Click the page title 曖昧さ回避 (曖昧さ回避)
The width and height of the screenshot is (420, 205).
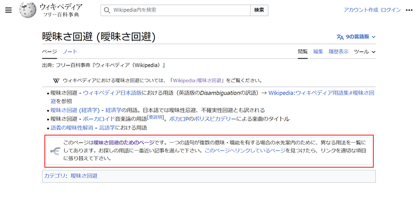(x=99, y=37)
